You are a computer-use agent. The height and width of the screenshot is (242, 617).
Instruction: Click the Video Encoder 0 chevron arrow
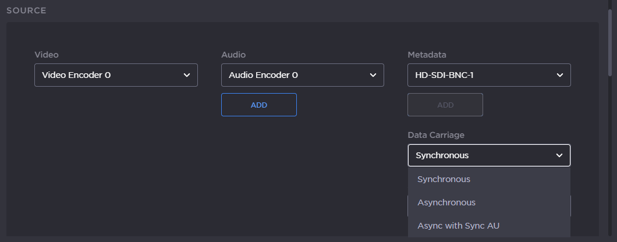(187, 75)
